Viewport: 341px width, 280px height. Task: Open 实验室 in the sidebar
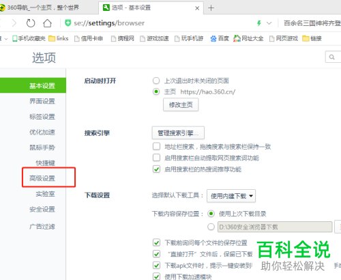coord(46,194)
